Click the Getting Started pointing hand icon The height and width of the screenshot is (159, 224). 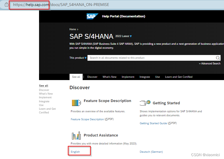tap(145, 103)
